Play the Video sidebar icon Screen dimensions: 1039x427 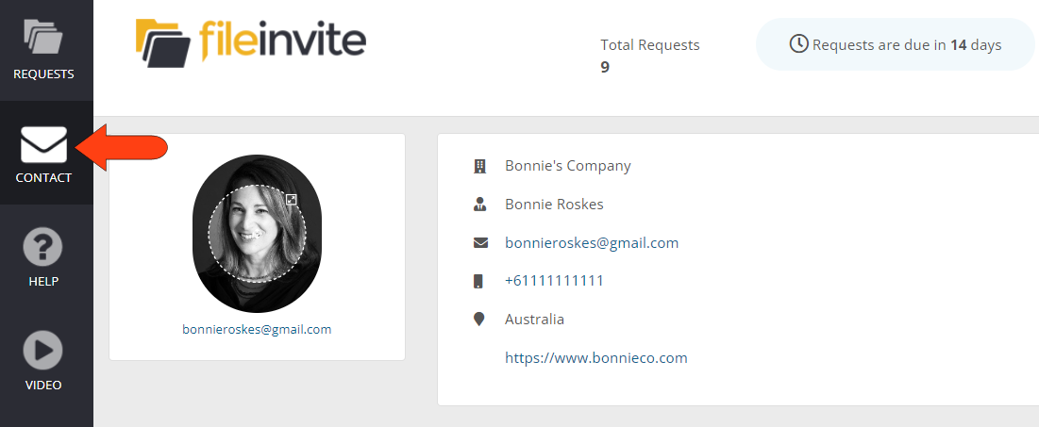(x=43, y=351)
